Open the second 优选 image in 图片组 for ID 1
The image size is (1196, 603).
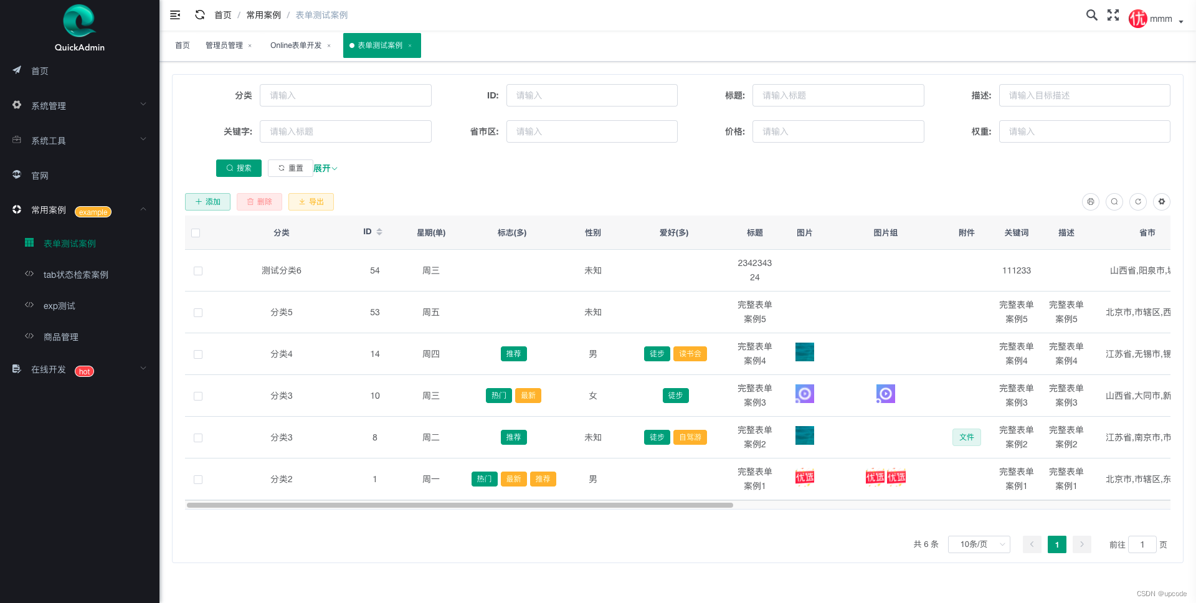pyautogui.click(x=896, y=477)
